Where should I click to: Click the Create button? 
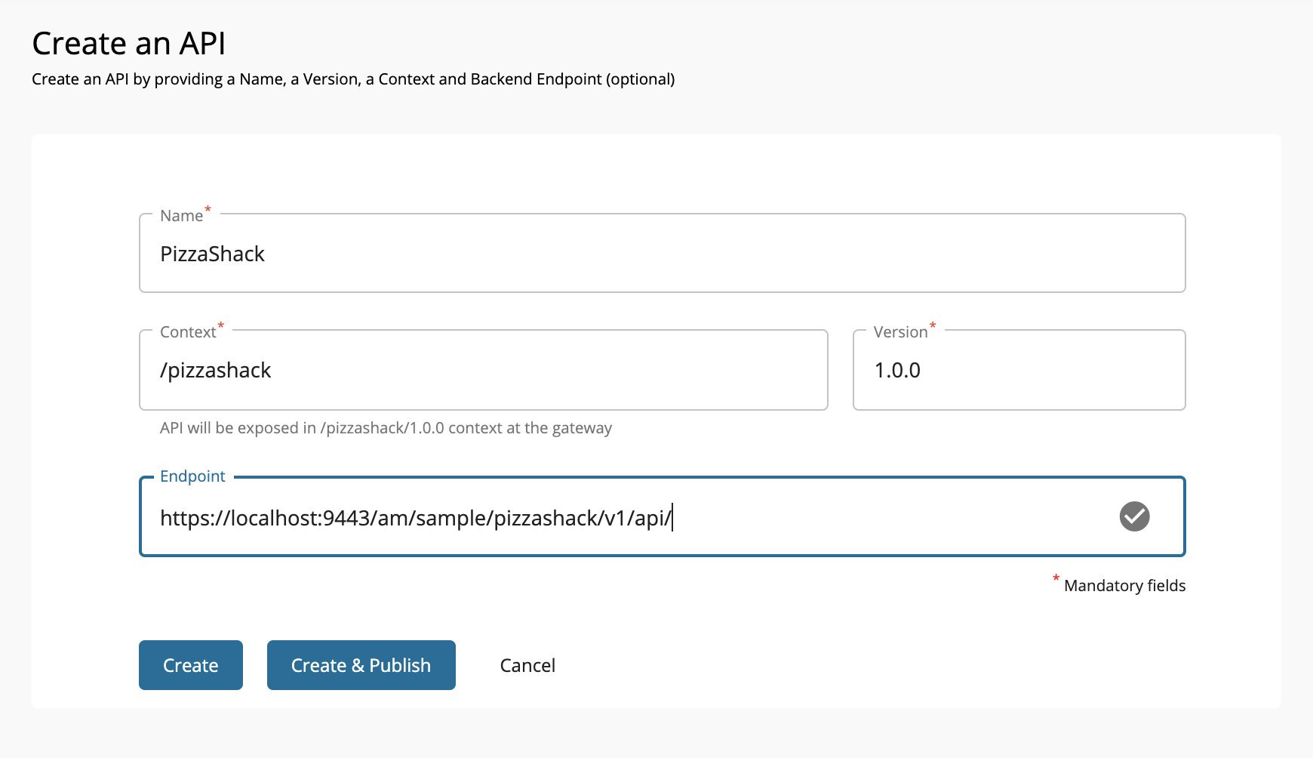pyautogui.click(x=190, y=665)
